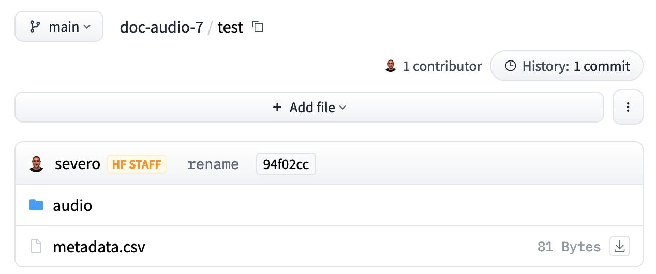This screenshot has height=274, width=656.
Task: Click the clock icon in History button
Action: tap(510, 66)
